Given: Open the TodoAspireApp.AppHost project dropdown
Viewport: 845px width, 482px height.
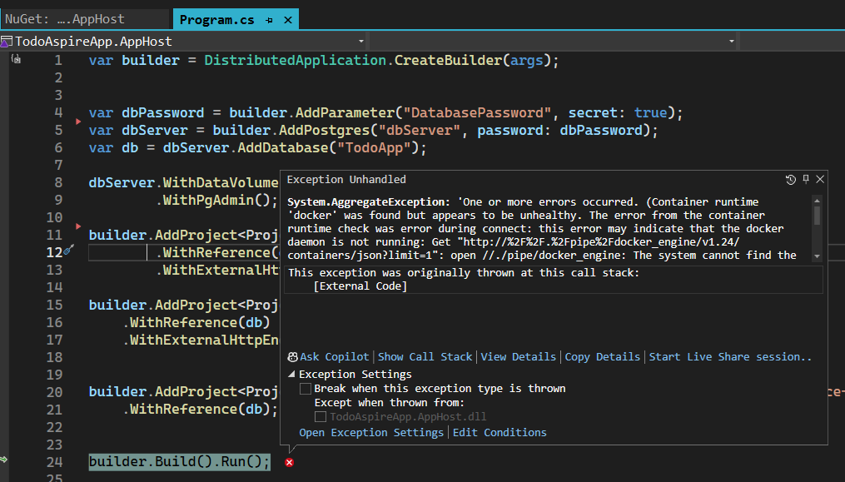Looking at the screenshot, I should tap(361, 41).
